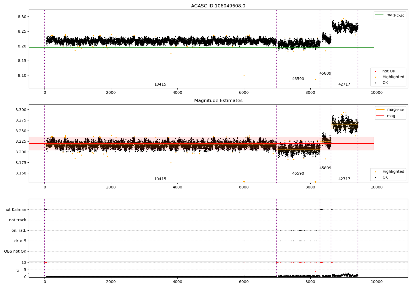Click the 8.30 y-axis tick label
The height and width of the screenshot is (288, 412).
coord(22,17)
